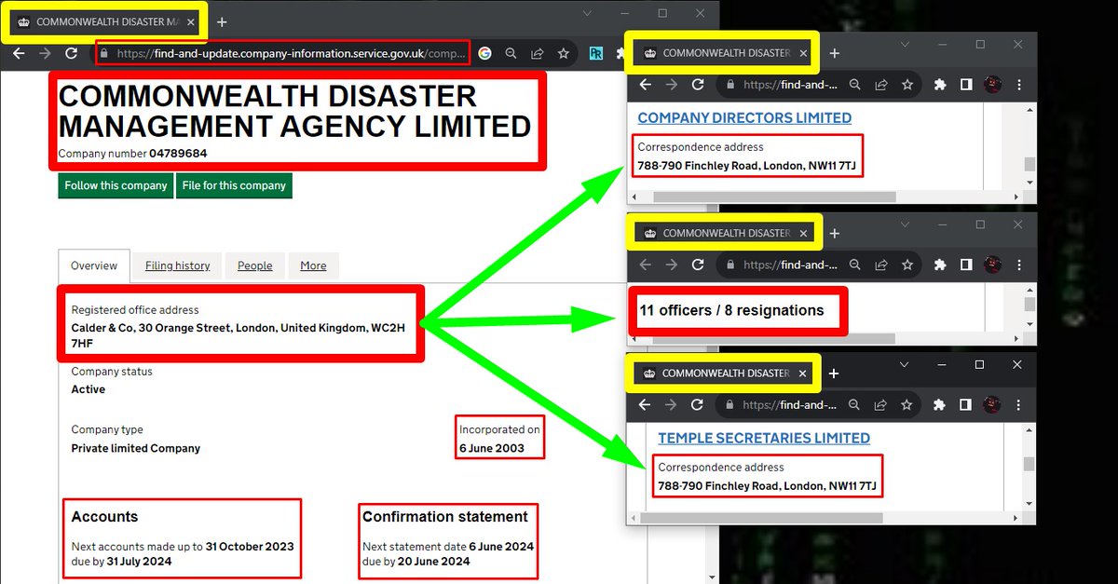Open profile avatar in Company Directors window

(x=994, y=85)
